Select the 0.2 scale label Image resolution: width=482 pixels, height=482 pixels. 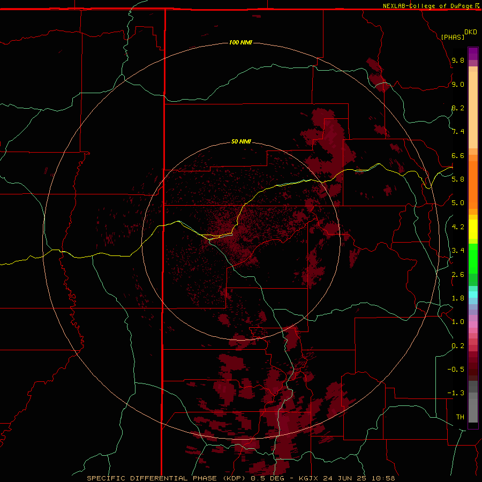[458, 345]
